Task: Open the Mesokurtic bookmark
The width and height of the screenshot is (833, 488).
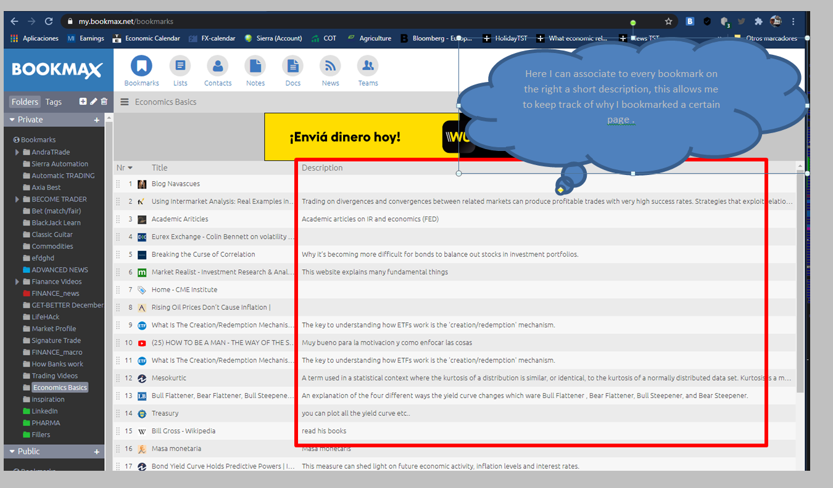Action: [169, 378]
